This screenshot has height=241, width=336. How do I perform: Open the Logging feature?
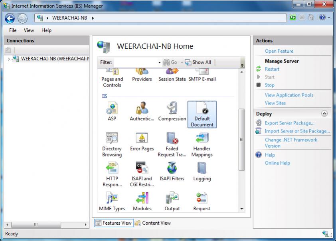pyautogui.click(x=202, y=172)
